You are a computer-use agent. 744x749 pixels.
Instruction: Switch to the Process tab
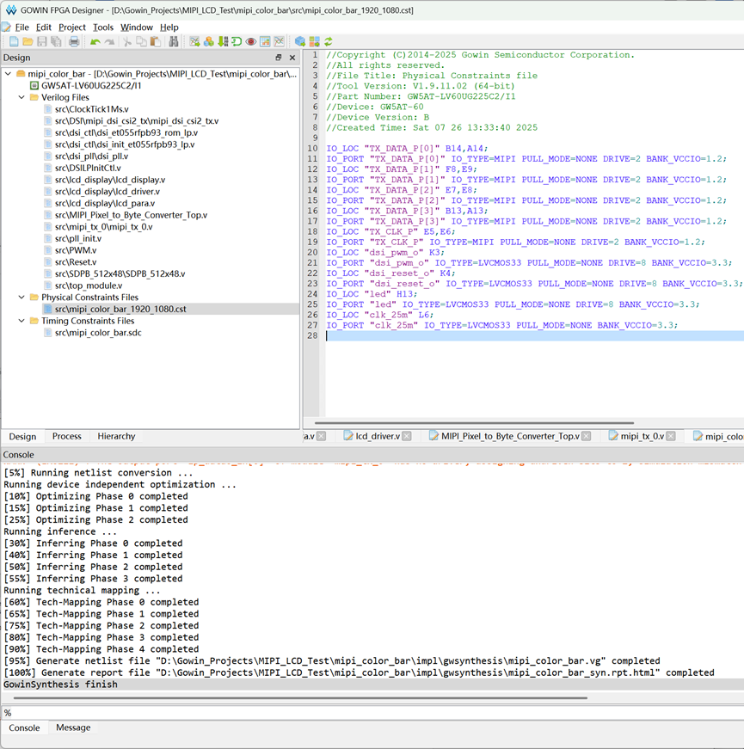67,436
